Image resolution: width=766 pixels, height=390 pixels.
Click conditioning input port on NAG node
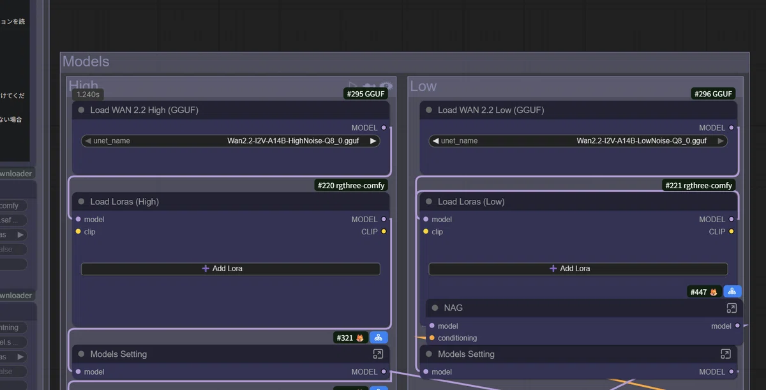(432, 338)
